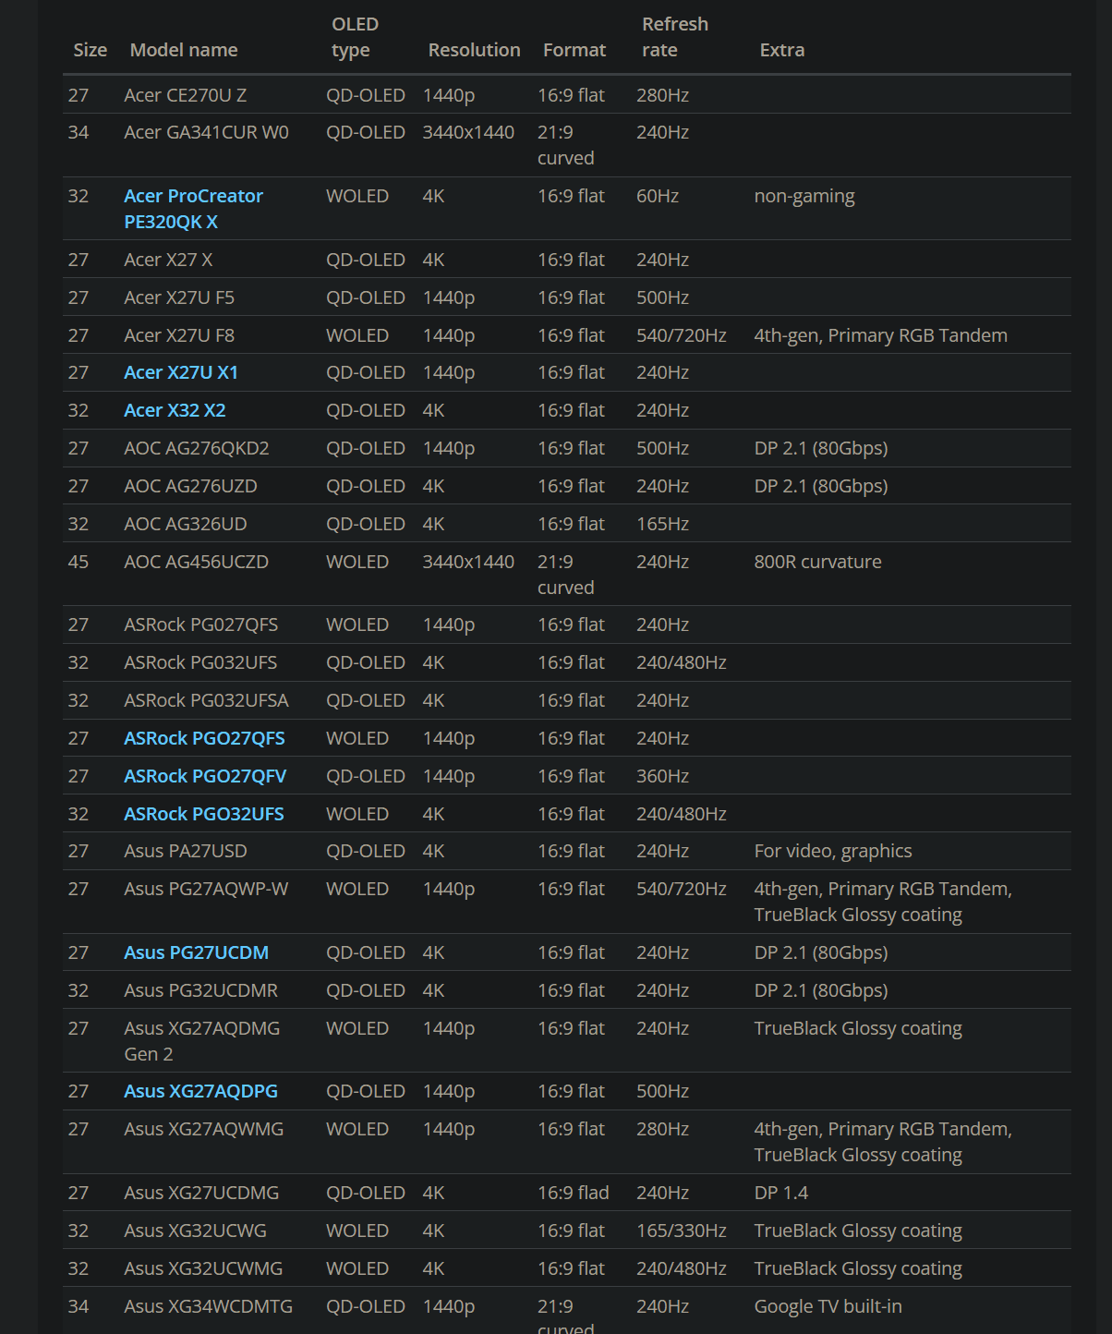Open the ASRock PGO27QFS link
Viewport: 1112px width, 1334px height.
204,738
